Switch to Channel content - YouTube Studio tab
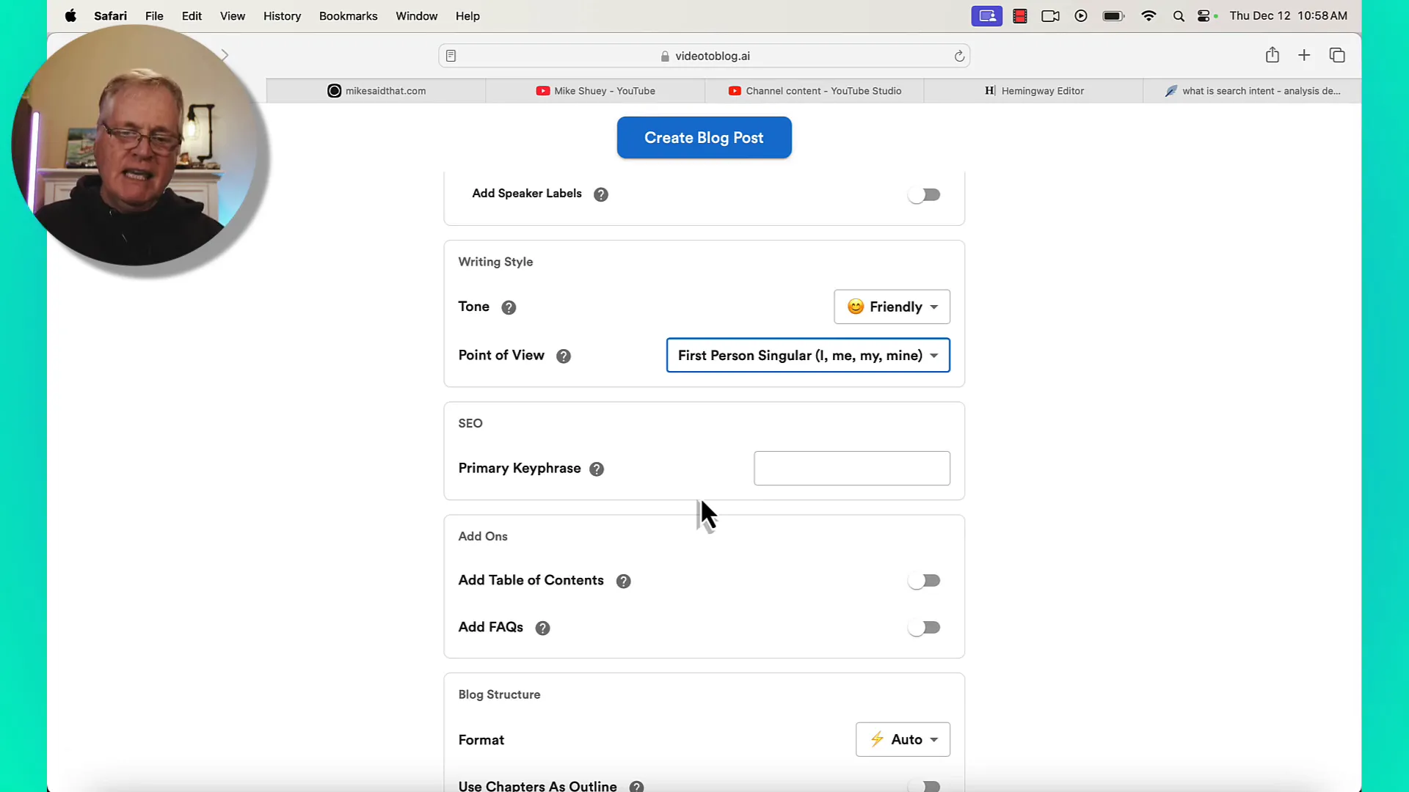 [815, 91]
